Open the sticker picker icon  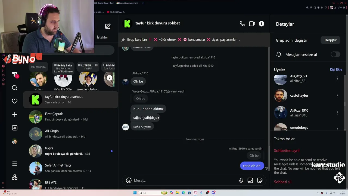tap(260, 180)
